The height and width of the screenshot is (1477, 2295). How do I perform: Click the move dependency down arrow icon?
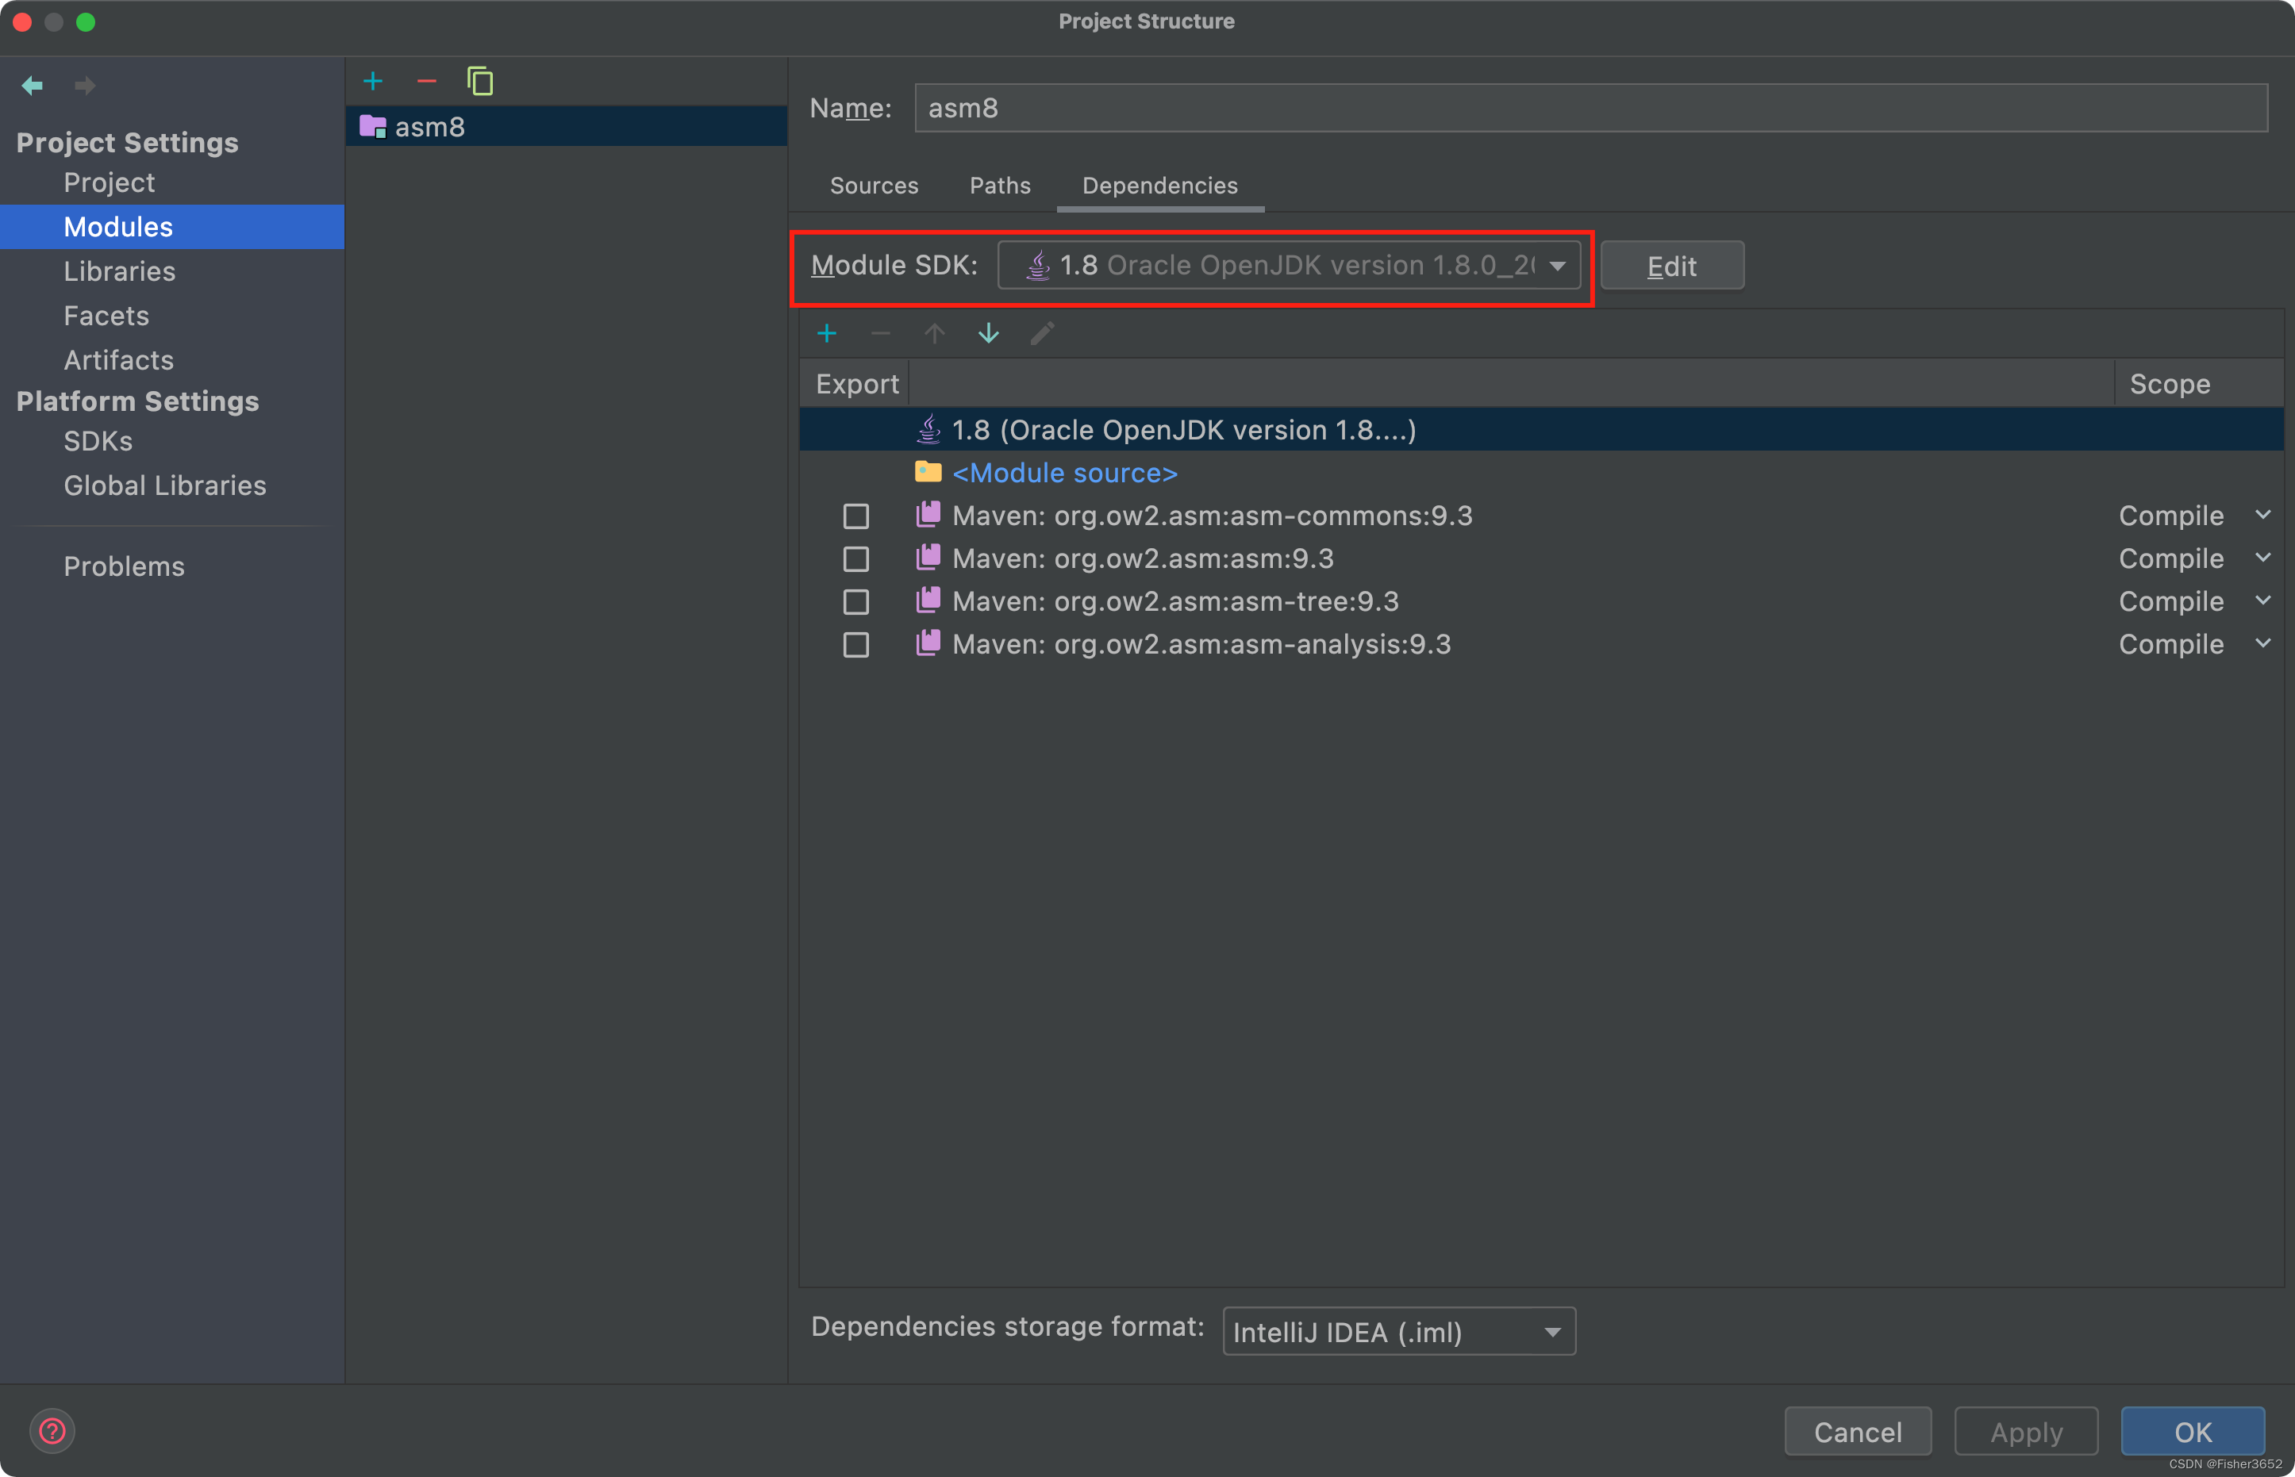click(x=990, y=333)
